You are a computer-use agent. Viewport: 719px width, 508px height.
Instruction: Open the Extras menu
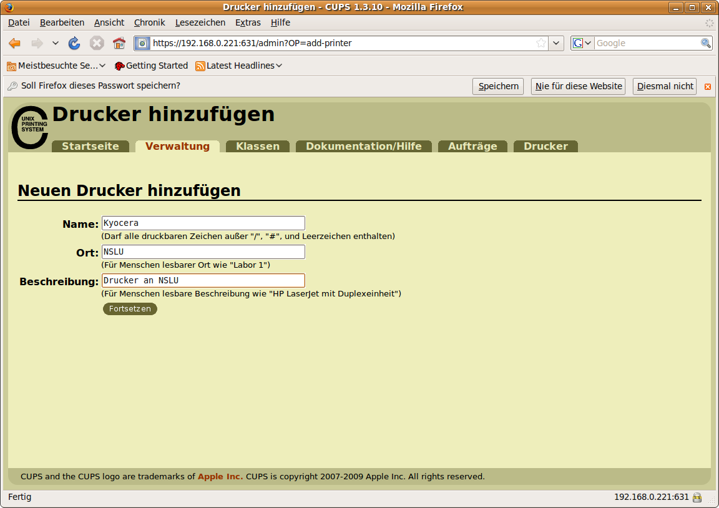pyautogui.click(x=248, y=22)
